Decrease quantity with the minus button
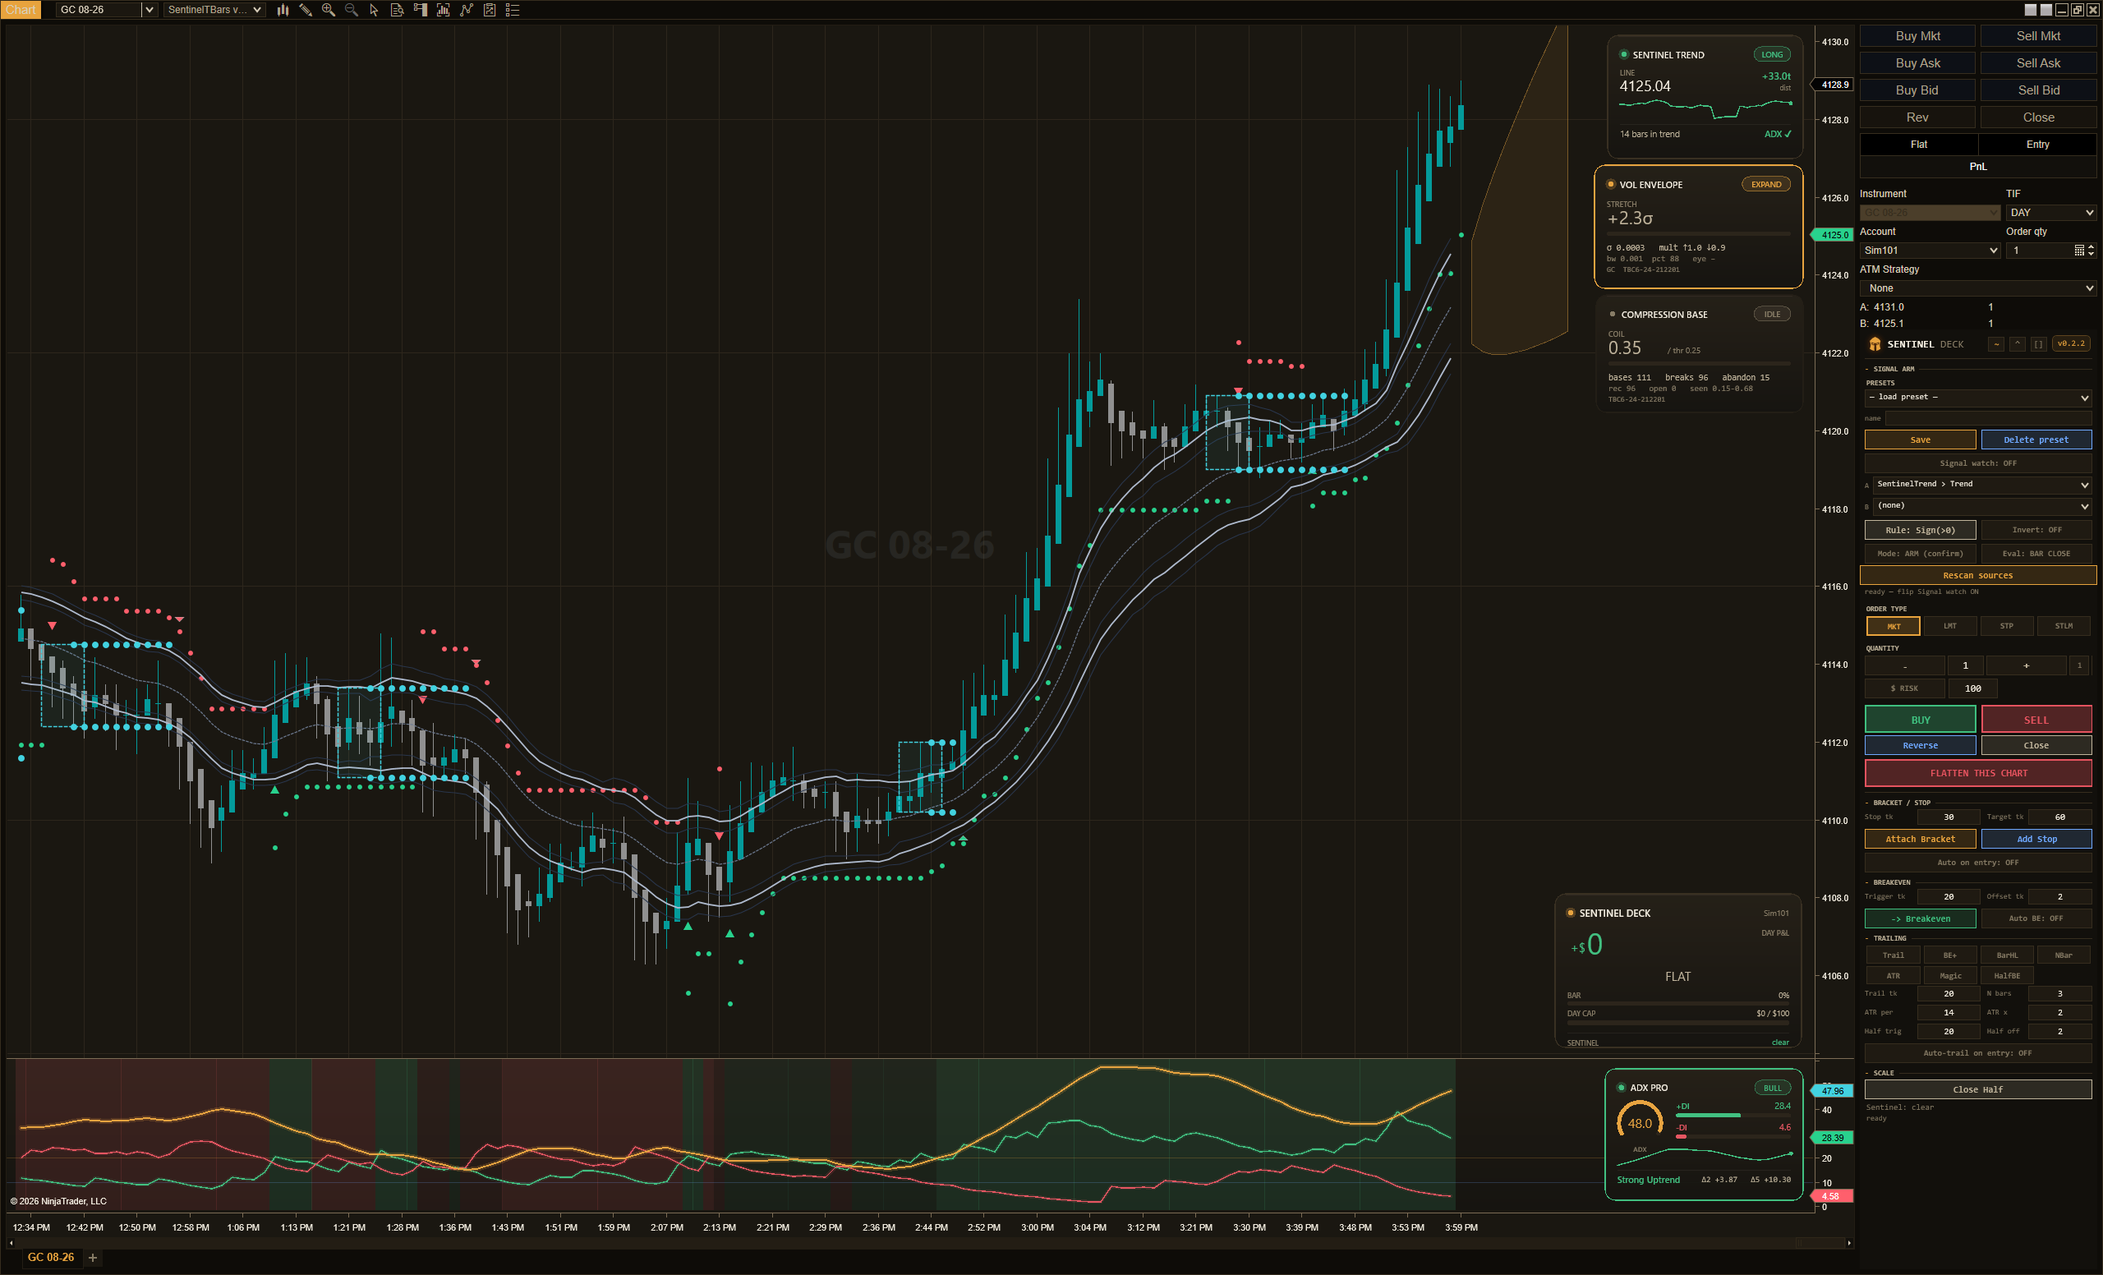This screenshot has height=1275, width=2103. [1904, 665]
